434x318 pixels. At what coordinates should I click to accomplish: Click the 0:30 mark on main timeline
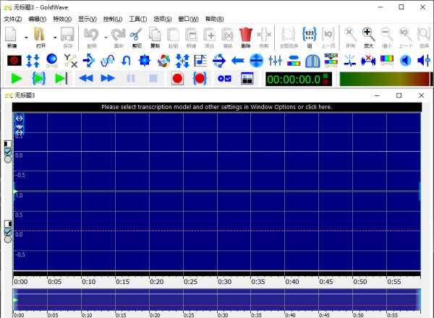pyautogui.click(x=224, y=282)
